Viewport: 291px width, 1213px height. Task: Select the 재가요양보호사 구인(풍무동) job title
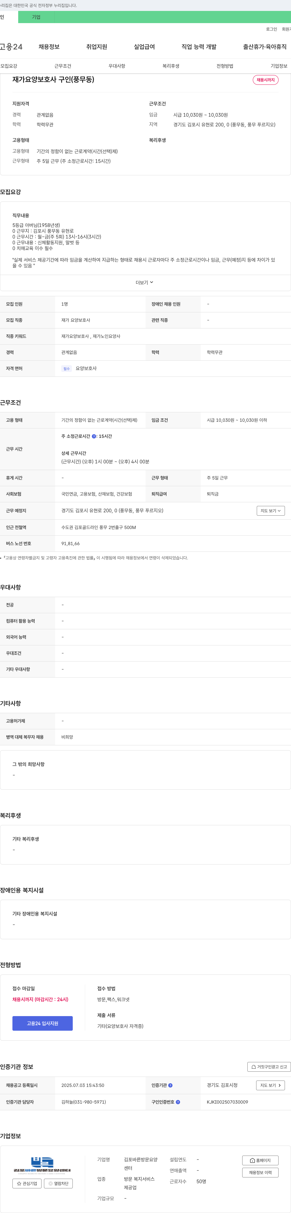coord(53,80)
